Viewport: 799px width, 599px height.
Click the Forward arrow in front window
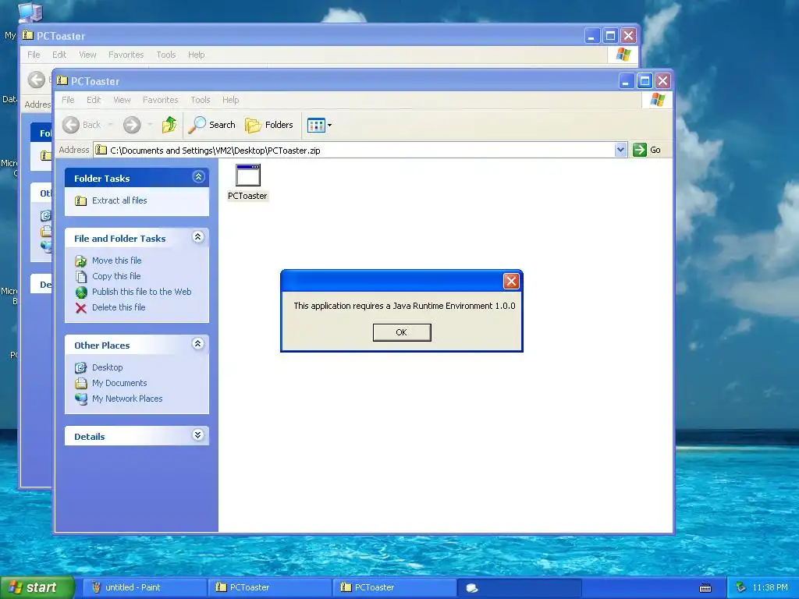pyautogui.click(x=132, y=125)
